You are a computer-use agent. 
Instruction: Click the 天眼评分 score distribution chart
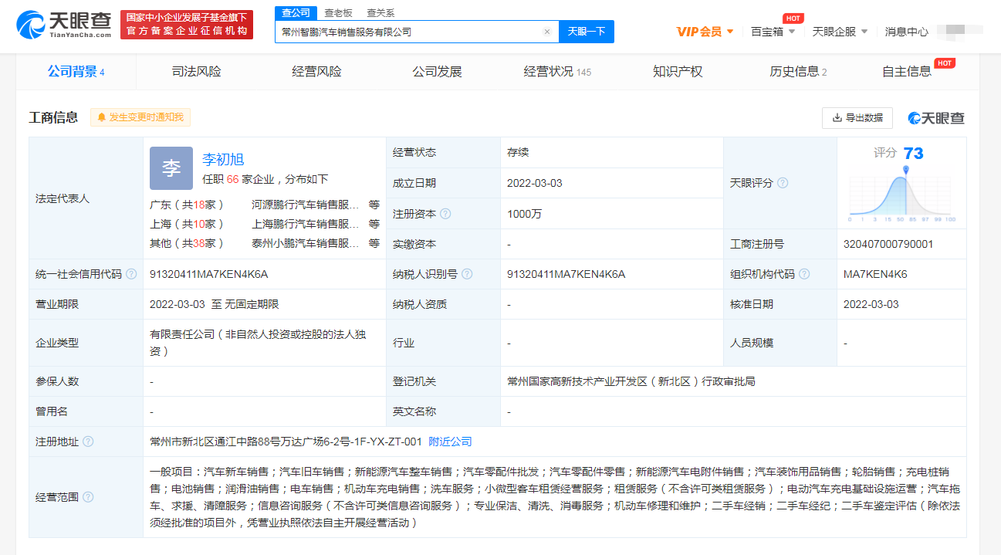pos(902,195)
